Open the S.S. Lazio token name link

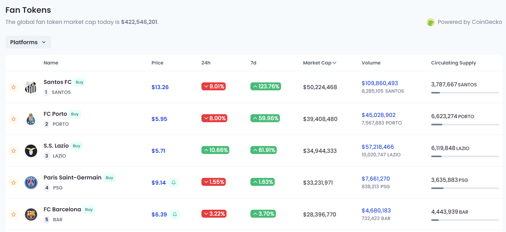56,146
